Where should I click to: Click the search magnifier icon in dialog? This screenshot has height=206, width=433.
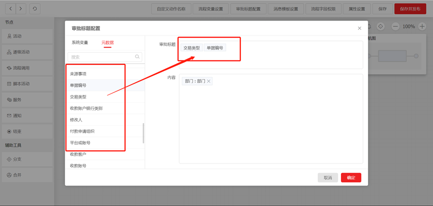coord(138,57)
